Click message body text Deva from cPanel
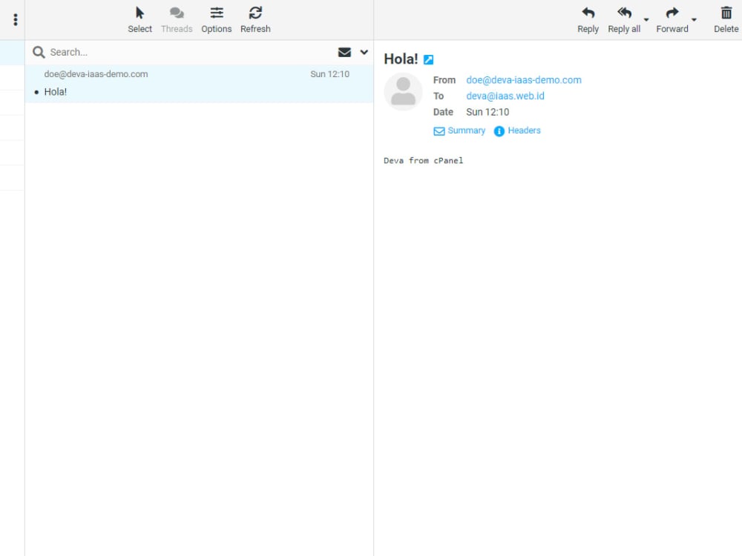The height and width of the screenshot is (556, 742). tap(424, 160)
